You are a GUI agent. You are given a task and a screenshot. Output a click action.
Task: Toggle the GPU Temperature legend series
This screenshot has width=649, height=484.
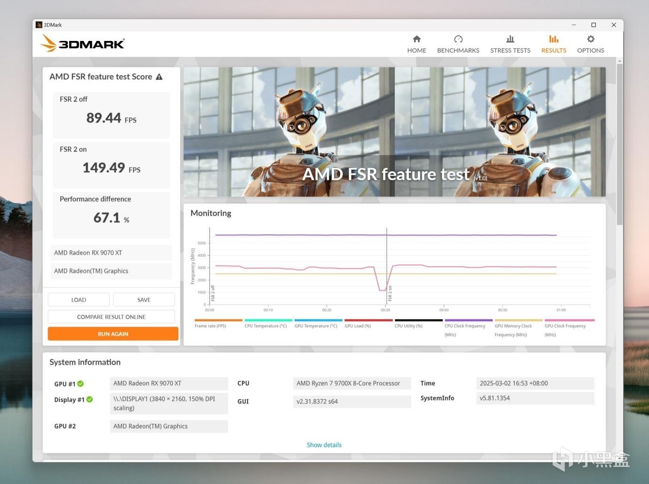pos(316,325)
